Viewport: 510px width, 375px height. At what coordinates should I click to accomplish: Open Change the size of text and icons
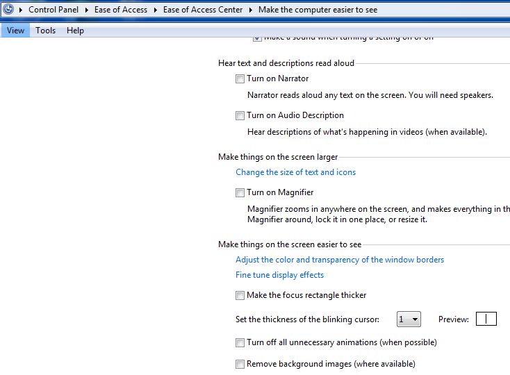(296, 172)
